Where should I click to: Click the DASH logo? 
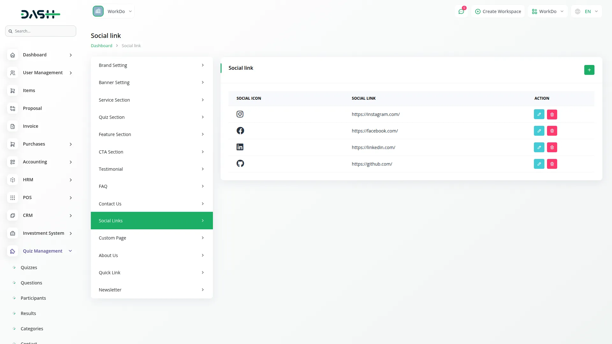[40, 14]
